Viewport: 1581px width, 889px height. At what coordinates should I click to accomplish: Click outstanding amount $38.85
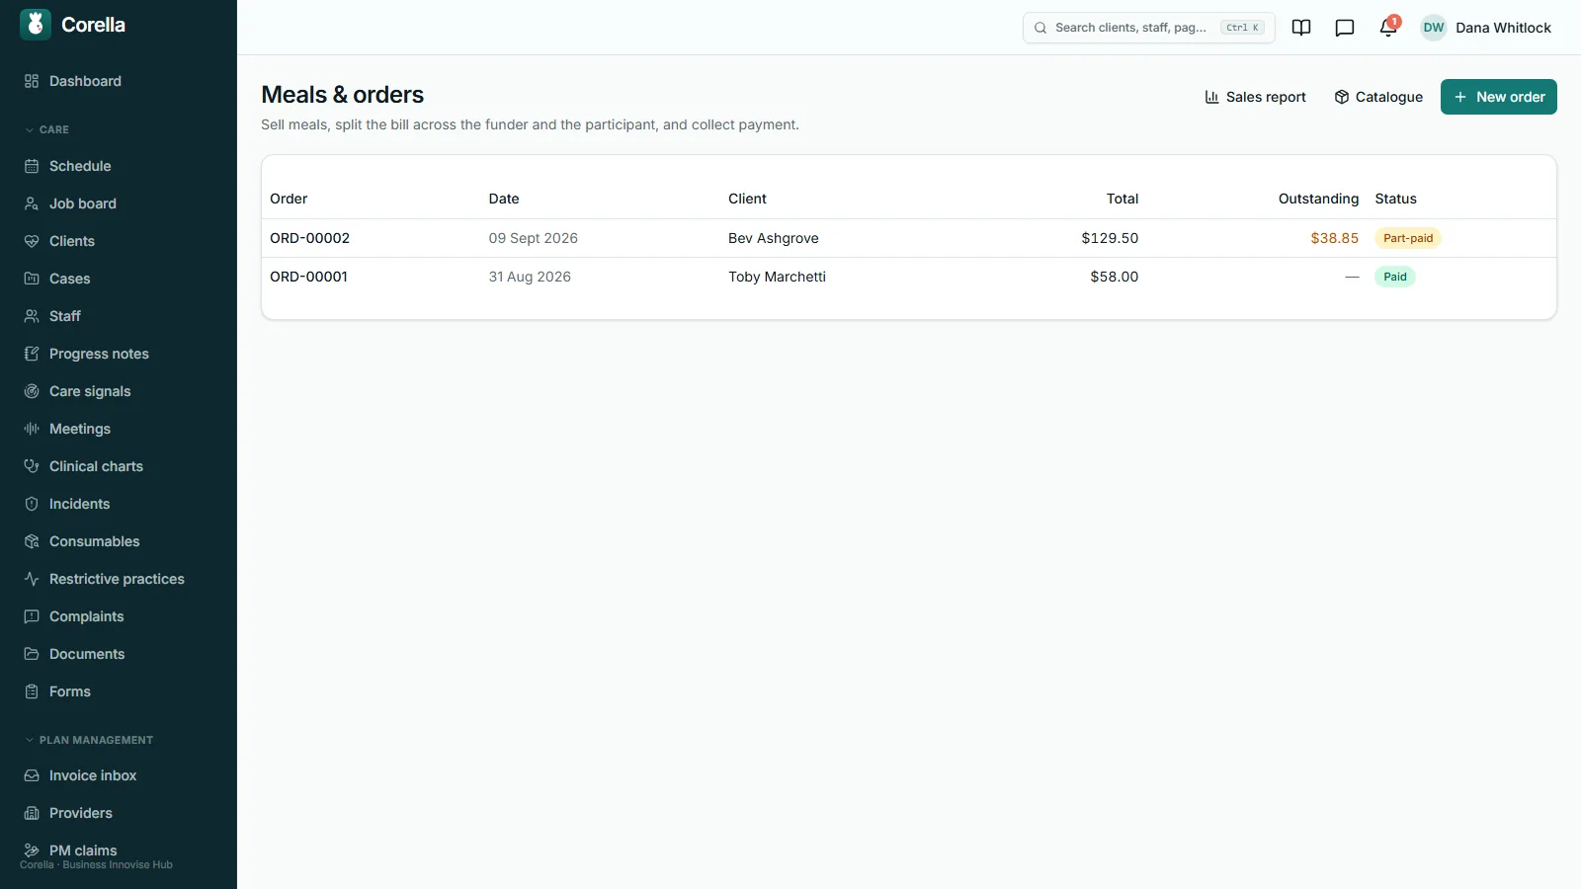coord(1334,238)
